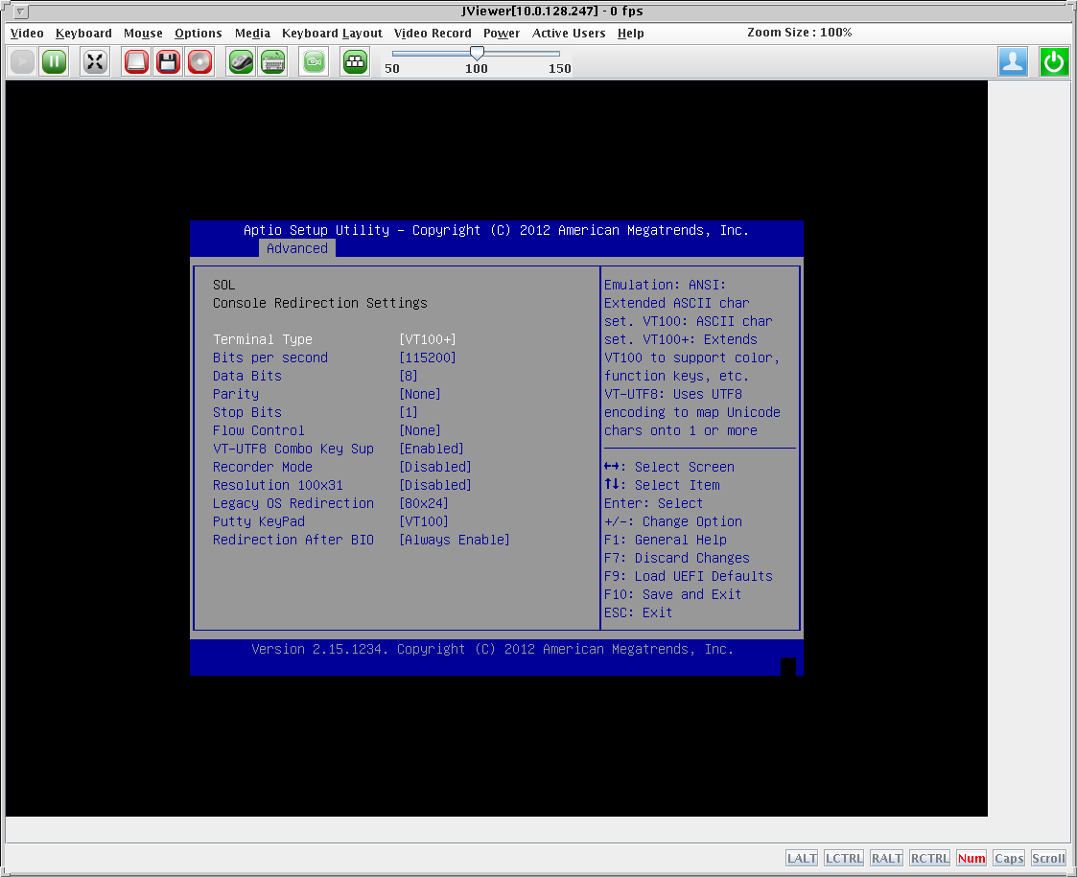The width and height of the screenshot is (1077, 877).
Task: Open the Video menu
Action: 27,33
